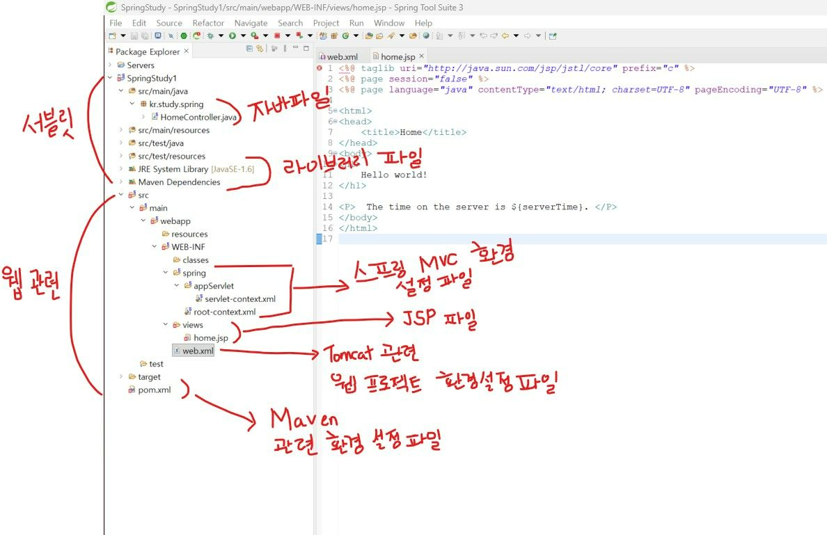
Task: Click the Forward navigation arrow icon
Action: 527,36
